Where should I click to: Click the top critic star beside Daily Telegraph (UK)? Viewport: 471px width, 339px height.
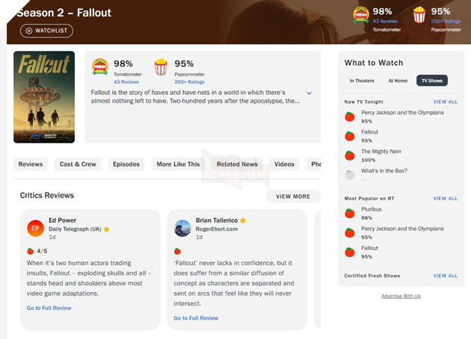tap(106, 229)
